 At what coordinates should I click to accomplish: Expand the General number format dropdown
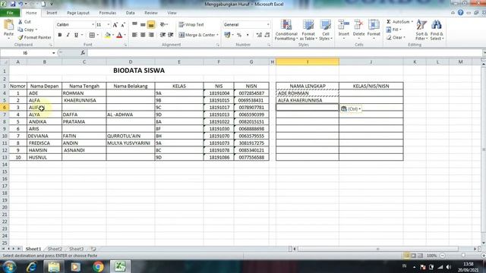tap(268, 25)
